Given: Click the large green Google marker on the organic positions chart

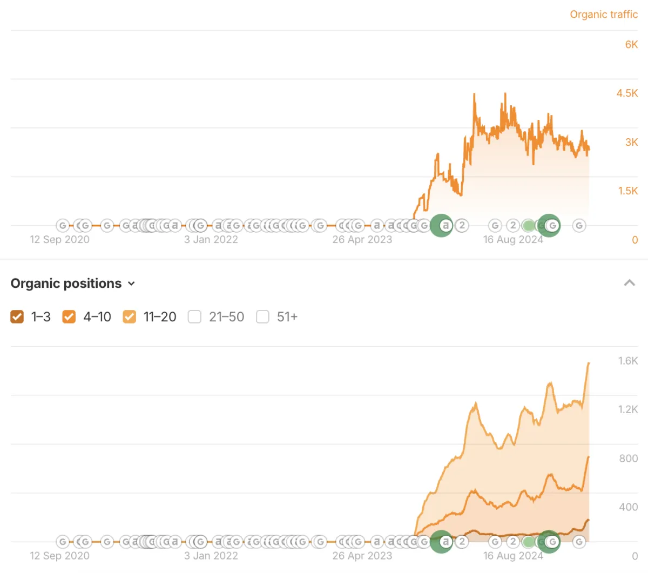Looking at the screenshot, I should coord(550,541).
